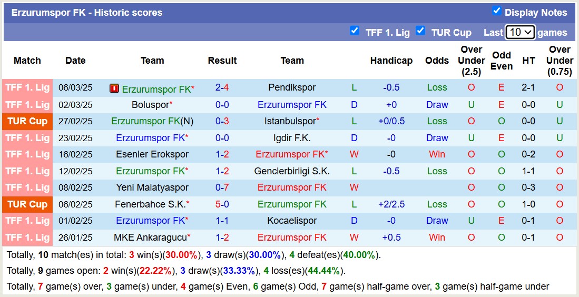Open the 5-0 result versus Fenerbahce

(x=222, y=204)
